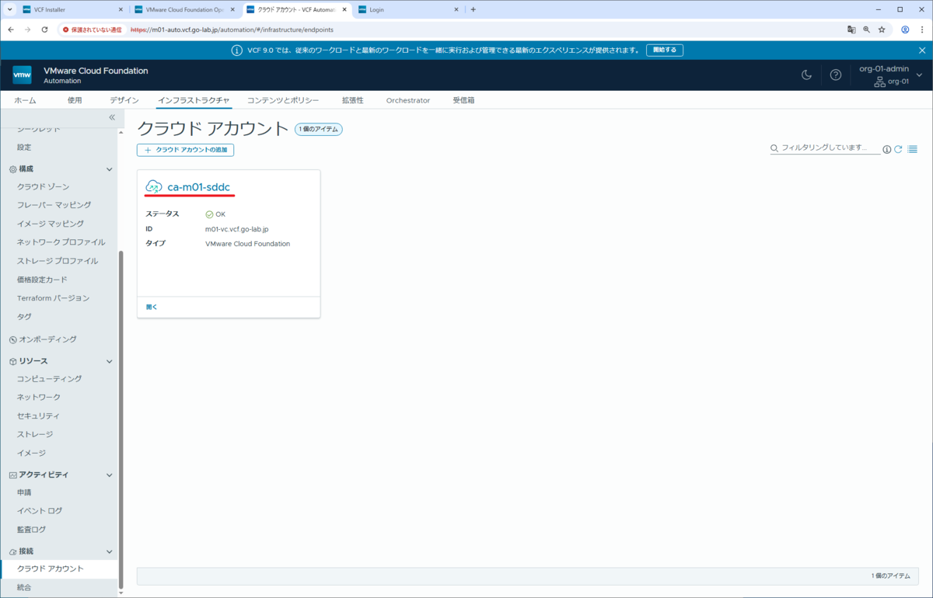Click the sidebar vertical scrollbar
Viewport: 933px width, 598px height.
tap(120, 419)
